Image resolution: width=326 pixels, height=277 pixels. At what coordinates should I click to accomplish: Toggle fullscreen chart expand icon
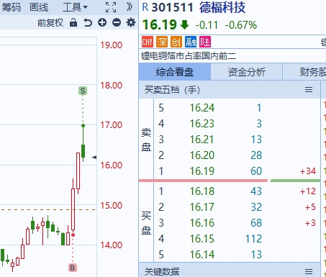(x=111, y=7)
